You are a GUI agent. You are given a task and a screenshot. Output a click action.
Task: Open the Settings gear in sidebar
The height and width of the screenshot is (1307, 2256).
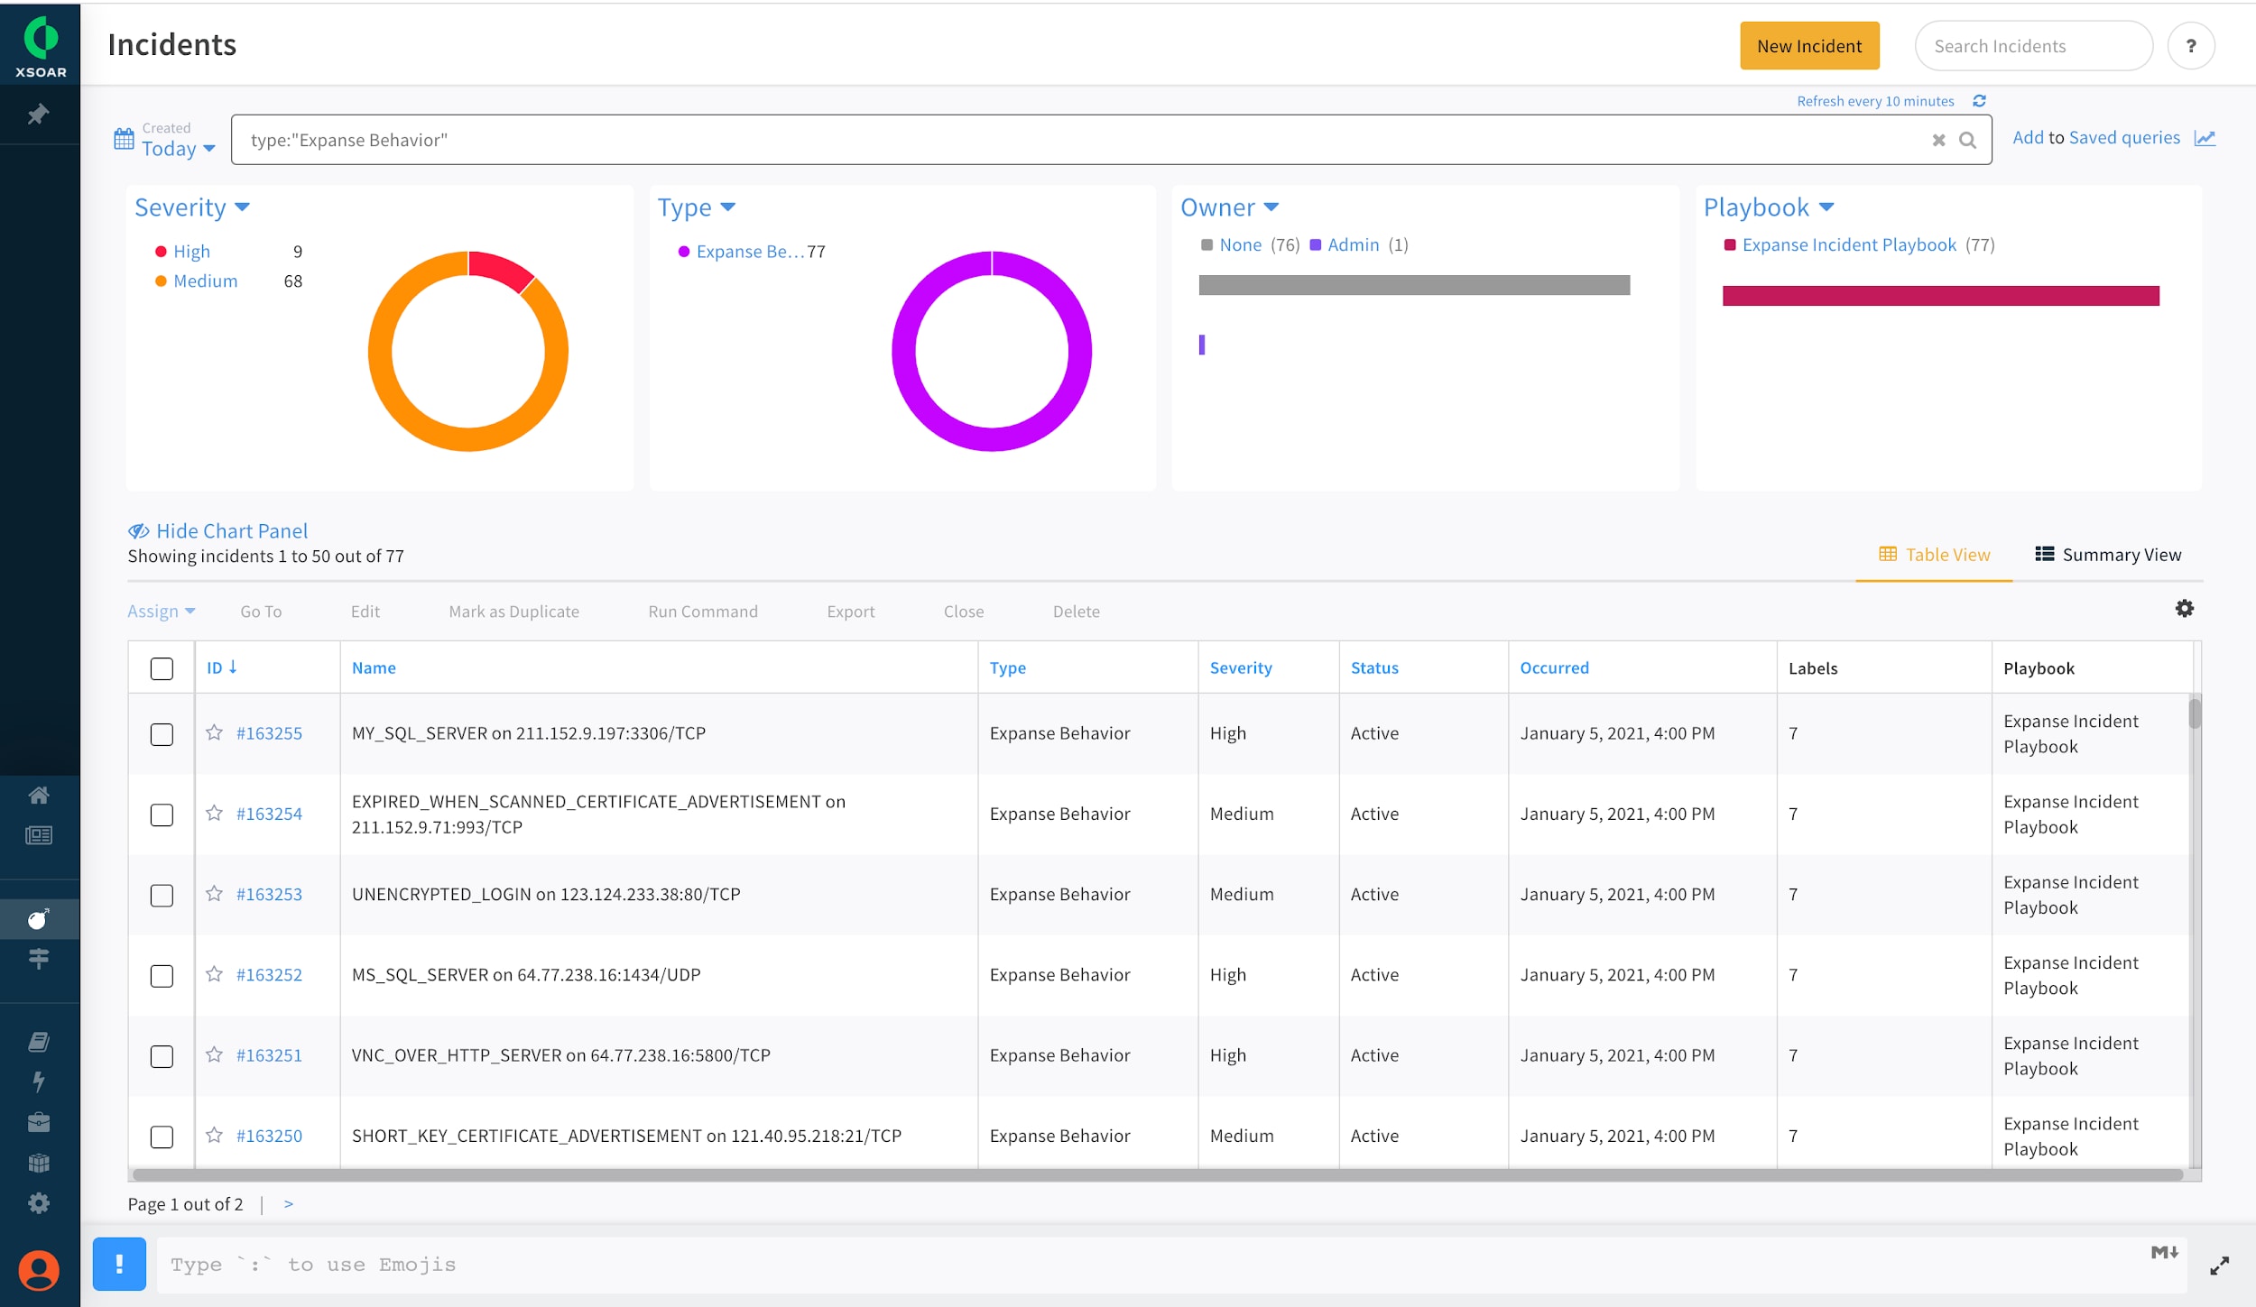click(x=39, y=1202)
